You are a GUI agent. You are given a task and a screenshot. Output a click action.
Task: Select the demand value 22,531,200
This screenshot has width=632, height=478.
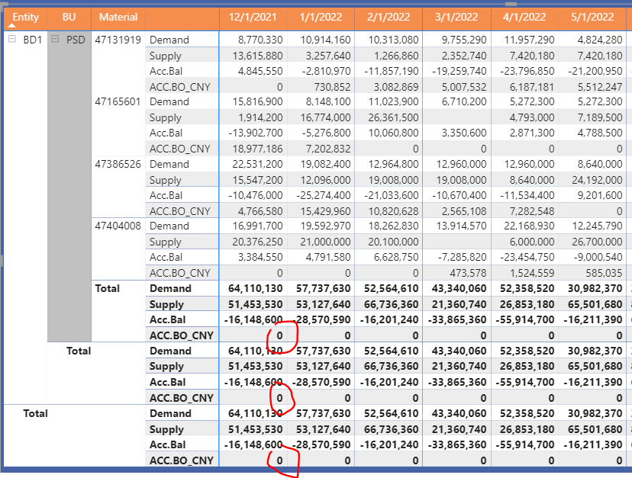(x=257, y=164)
